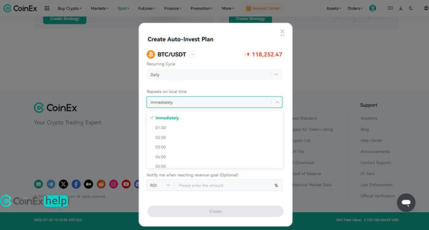Open the apps grid icon beside CoinEx logo
Screen dimensions: 429x230
(47, 9)
